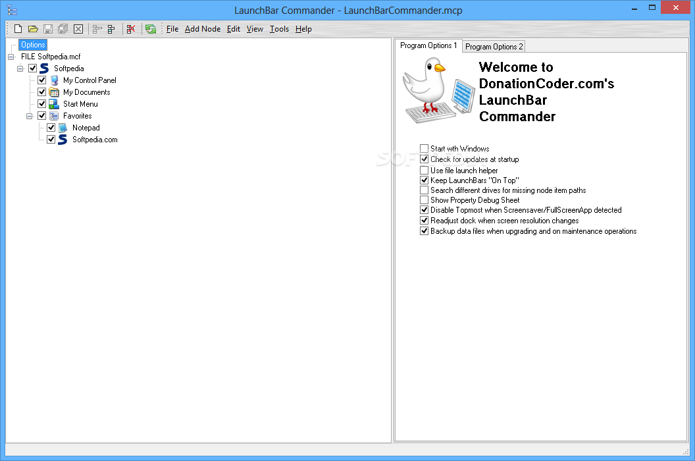Select My Documents tree label
Image resolution: width=695 pixels, height=461 pixels.
[x=86, y=92]
